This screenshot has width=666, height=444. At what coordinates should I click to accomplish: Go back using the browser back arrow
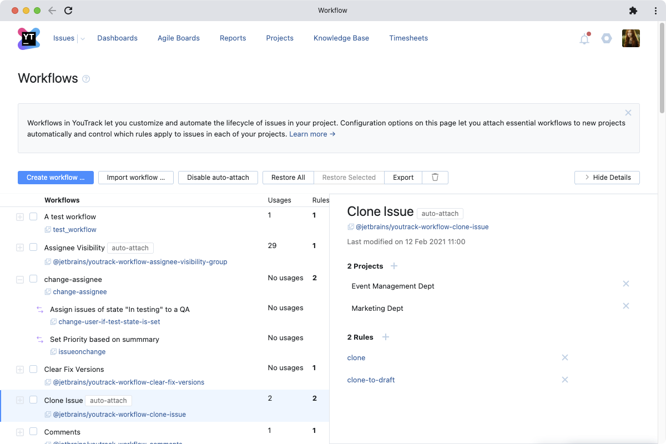click(52, 11)
